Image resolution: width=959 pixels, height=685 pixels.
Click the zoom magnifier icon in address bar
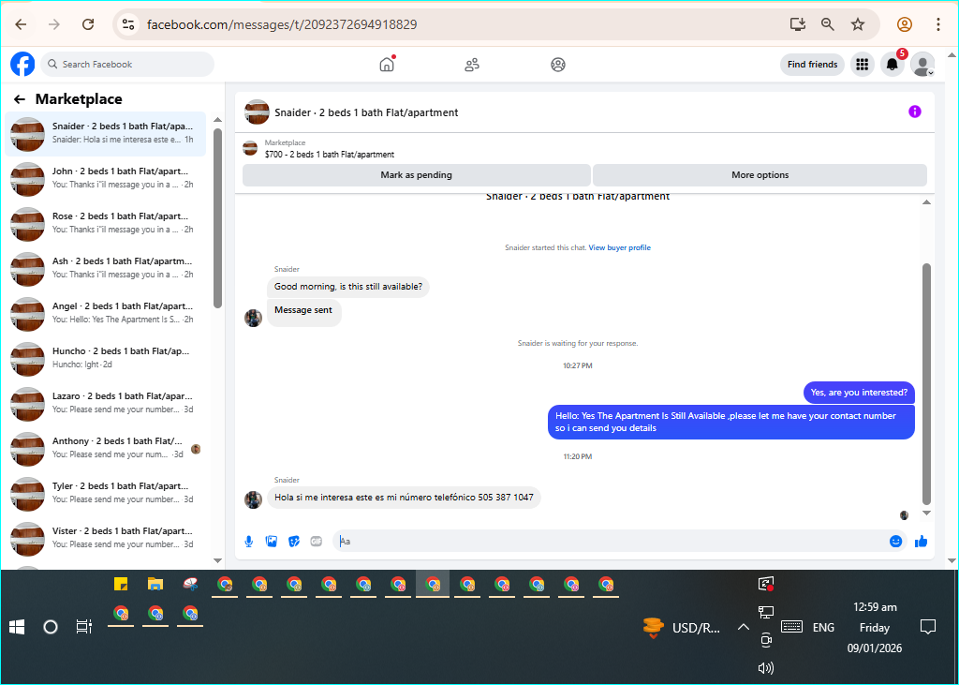[828, 24]
